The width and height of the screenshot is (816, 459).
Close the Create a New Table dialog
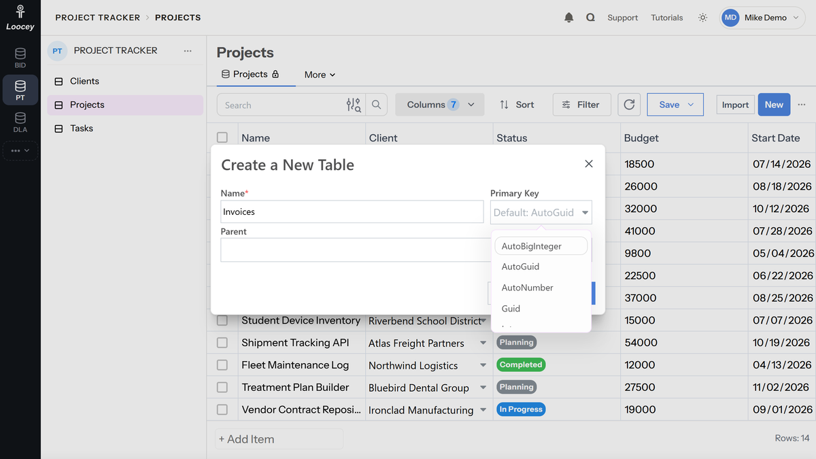click(589, 164)
